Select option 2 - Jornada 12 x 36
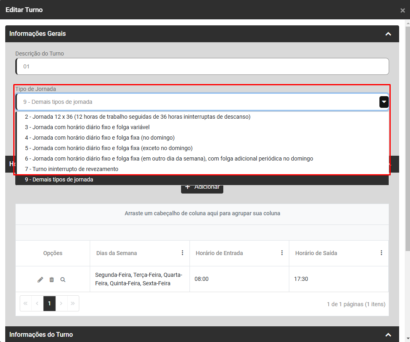The width and height of the screenshot is (410, 342). pyautogui.click(x=138, y=117)
